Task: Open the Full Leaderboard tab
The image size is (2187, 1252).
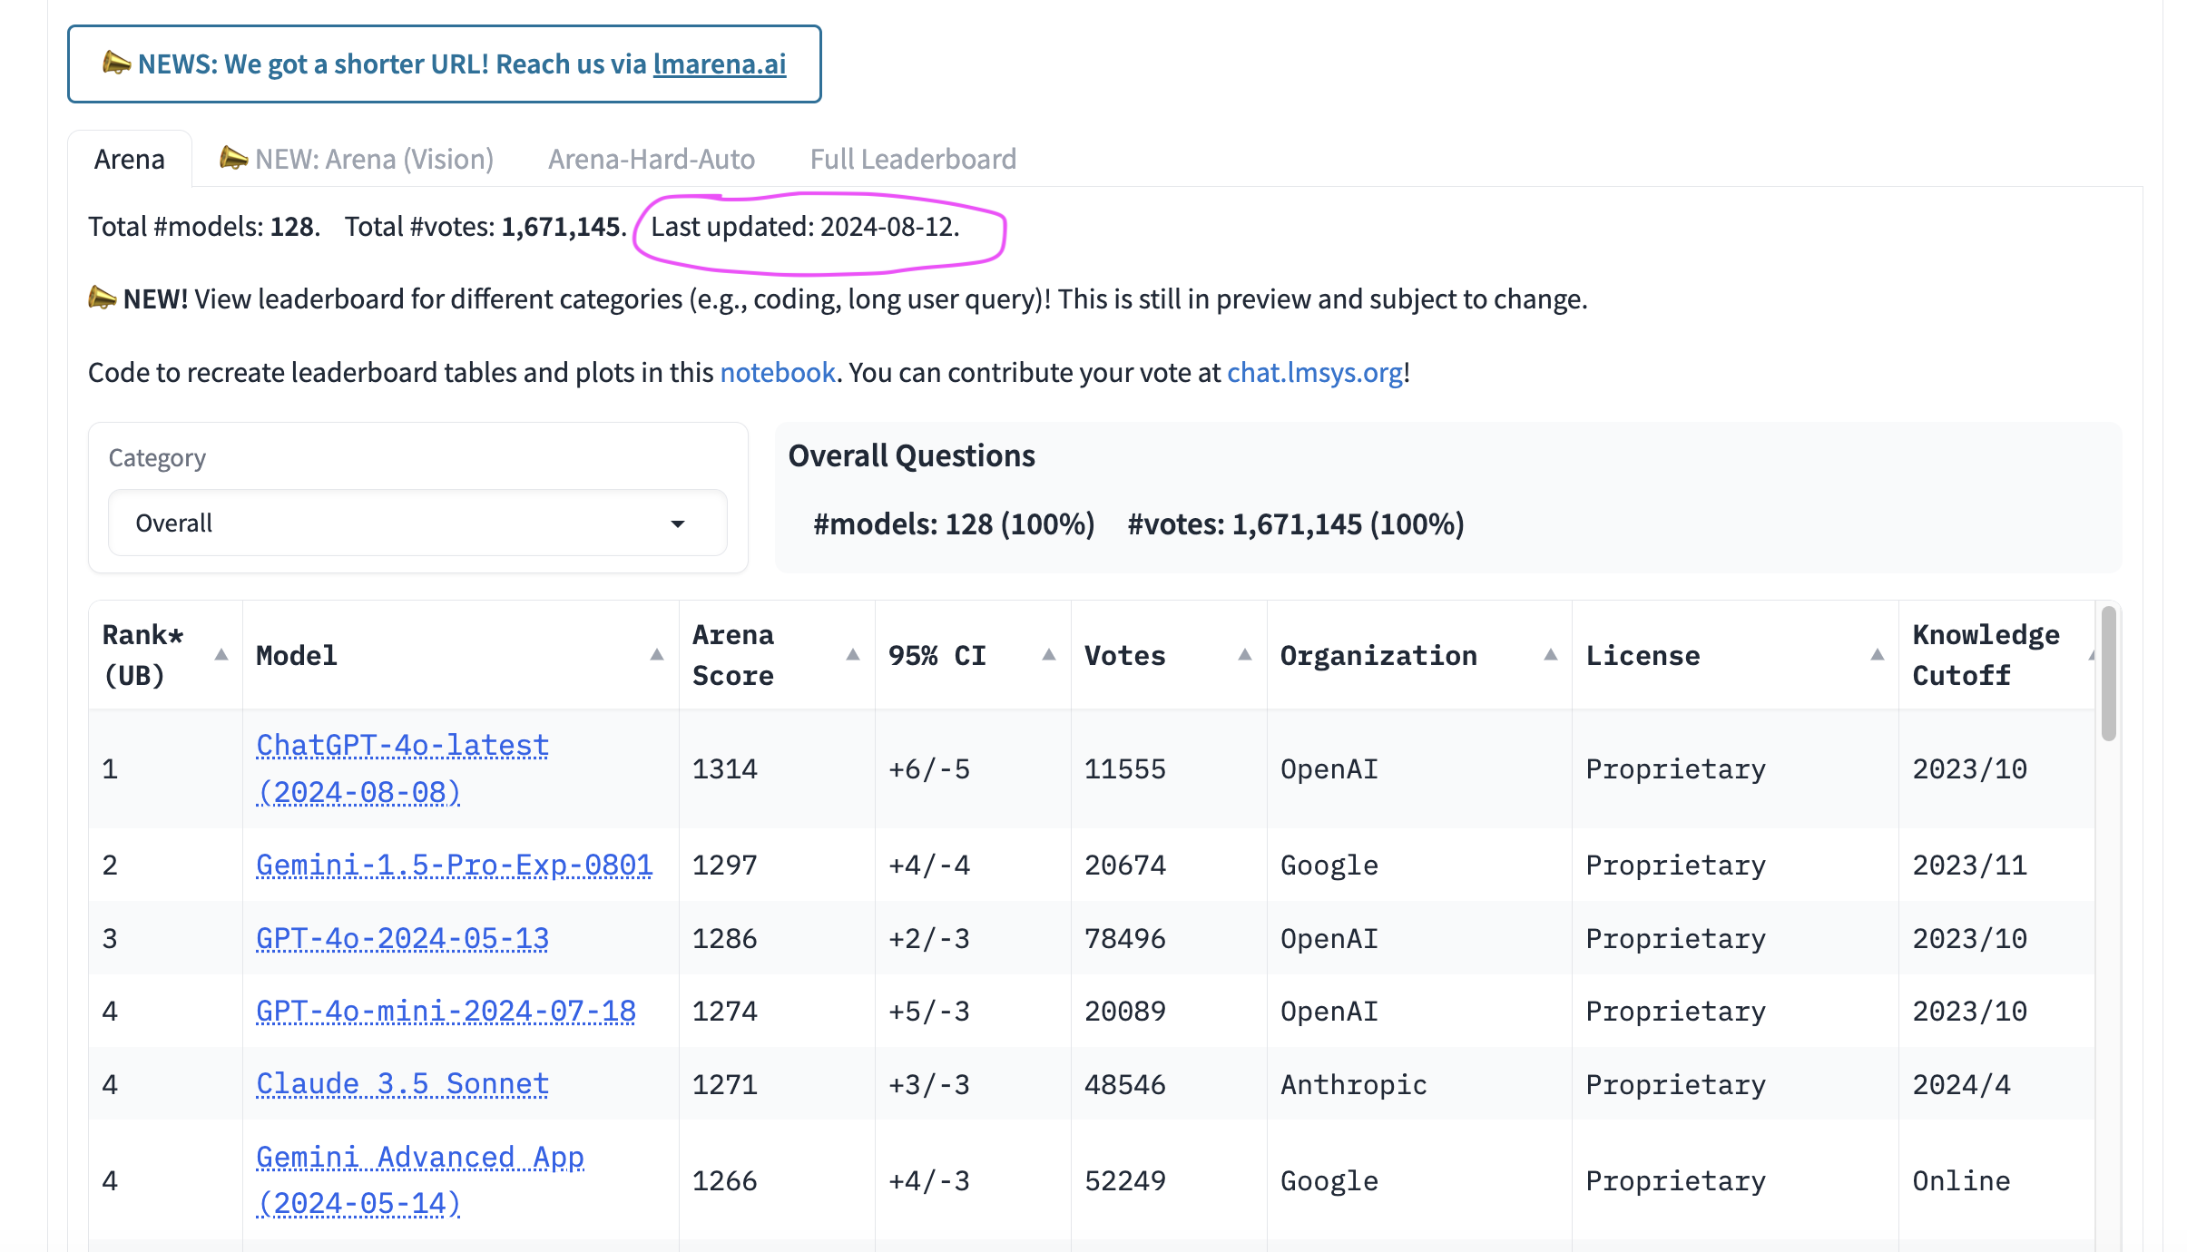Action: 913,159
